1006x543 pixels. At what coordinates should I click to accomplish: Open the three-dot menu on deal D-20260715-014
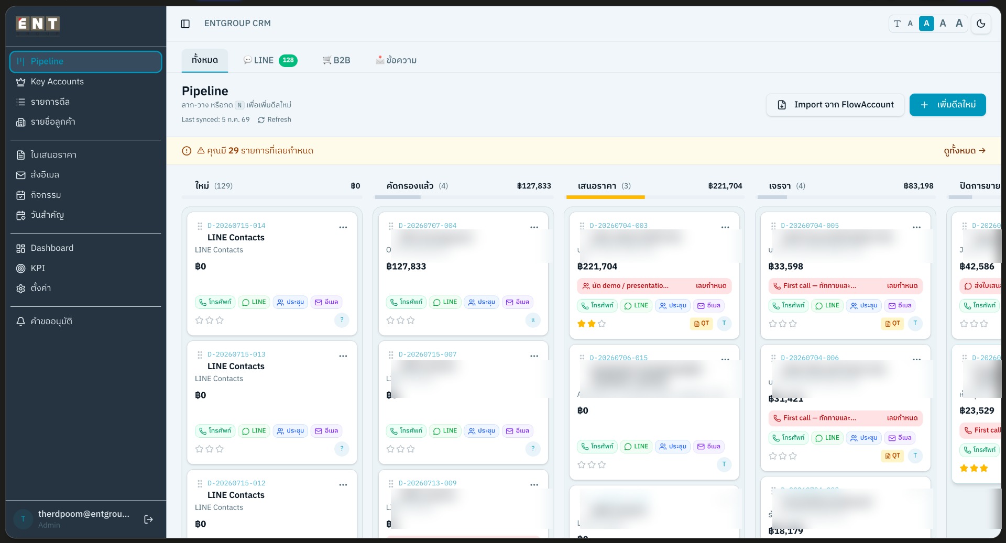[x=343, y=227]
